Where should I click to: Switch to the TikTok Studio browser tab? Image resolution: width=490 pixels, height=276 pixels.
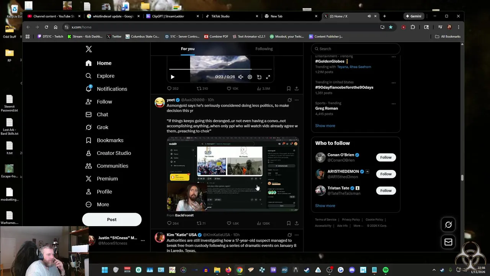coord(231,16)
